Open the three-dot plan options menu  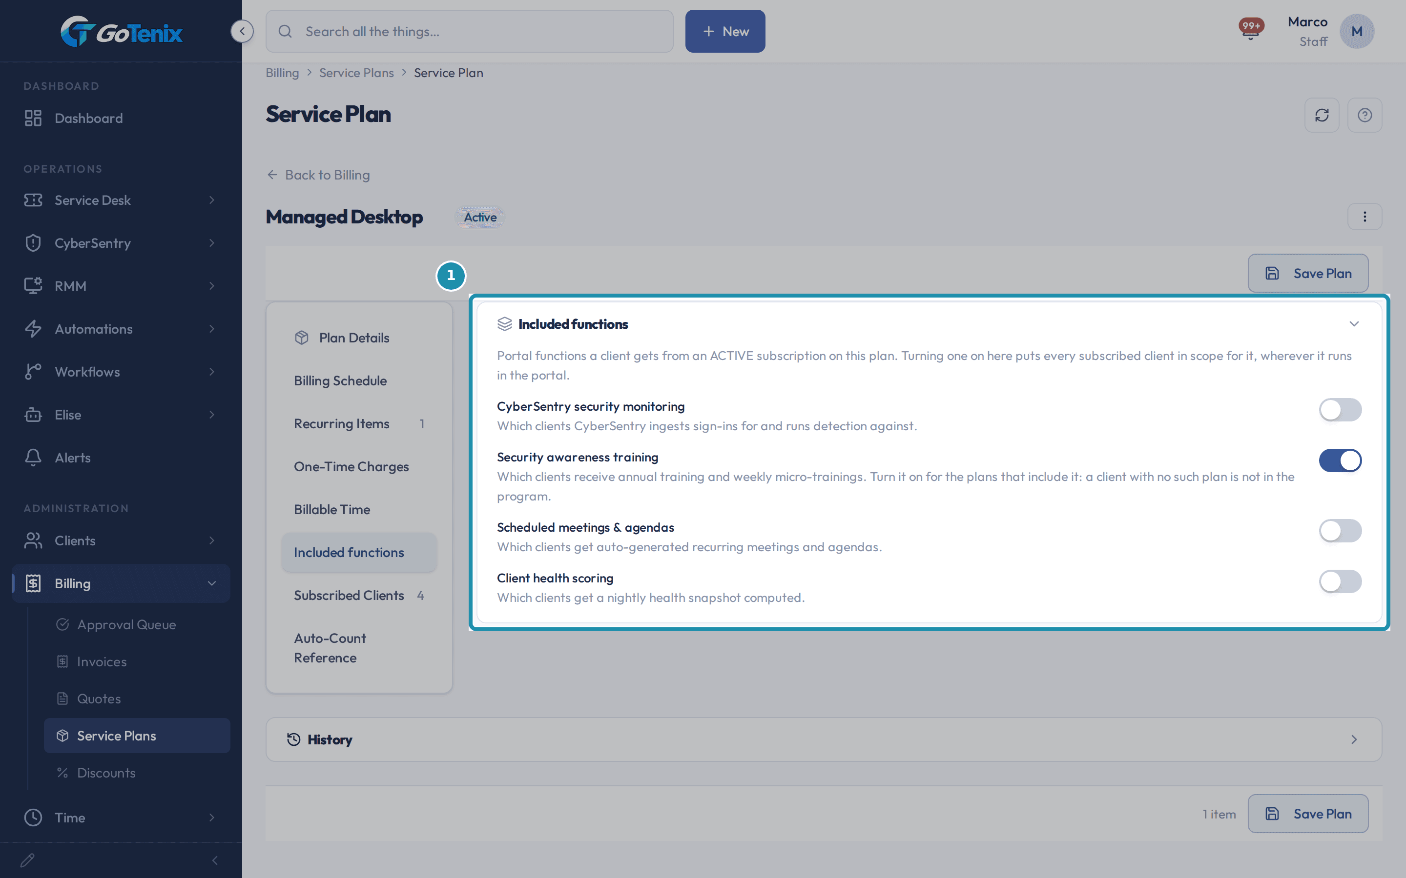point(1365,217)
